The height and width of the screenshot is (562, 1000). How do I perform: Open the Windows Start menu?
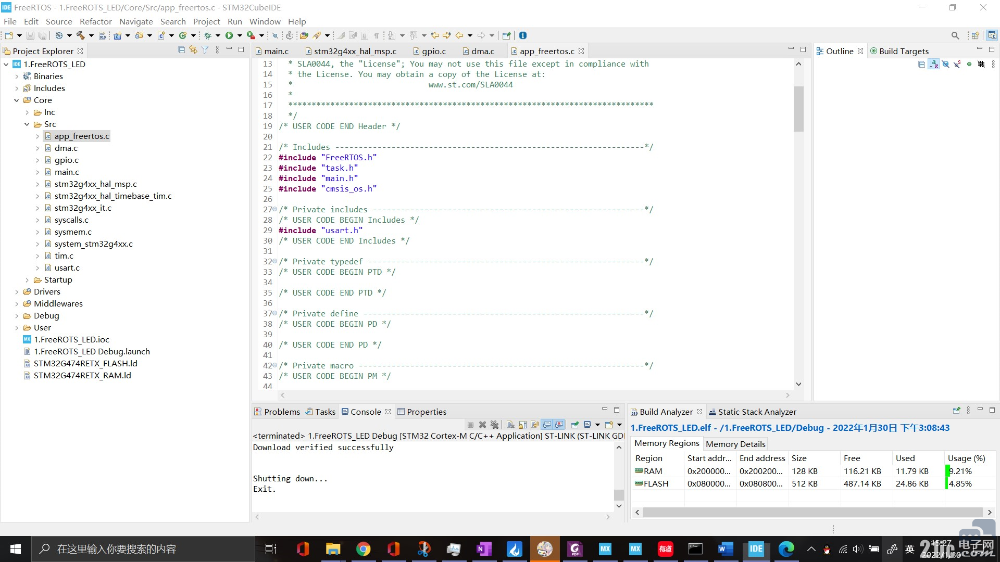(x=16, y=549)
